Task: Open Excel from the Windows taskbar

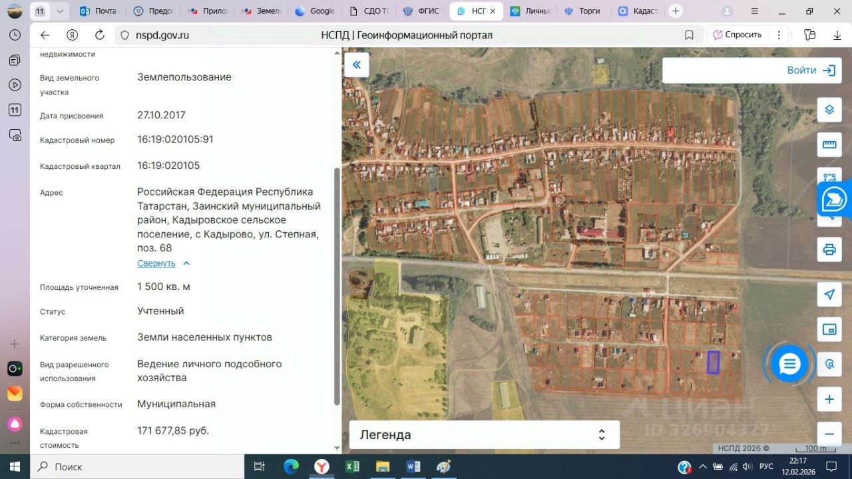Action: pyautogui.click(x=352, y=467)
